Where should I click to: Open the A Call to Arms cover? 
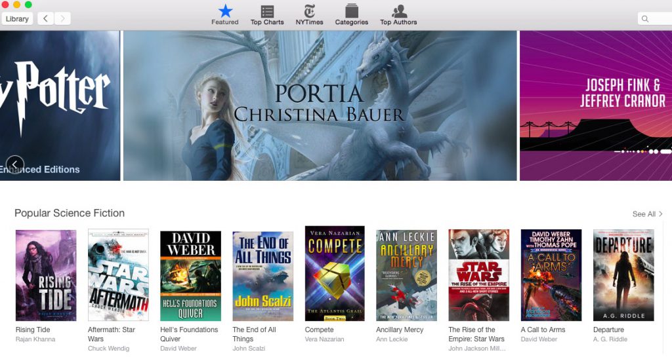point(551,275)
